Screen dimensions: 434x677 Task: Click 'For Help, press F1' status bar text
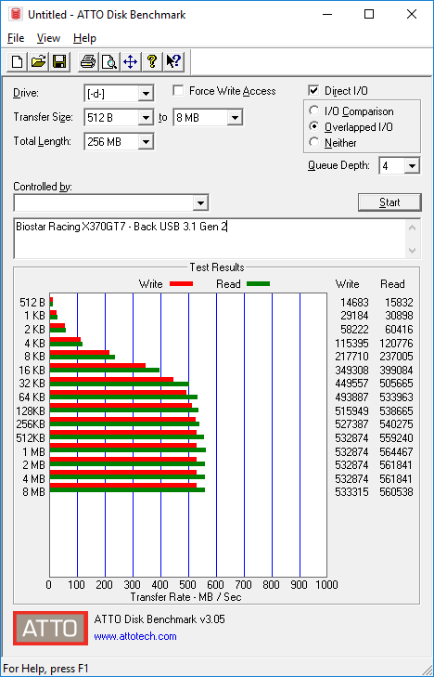pos(45,669)
